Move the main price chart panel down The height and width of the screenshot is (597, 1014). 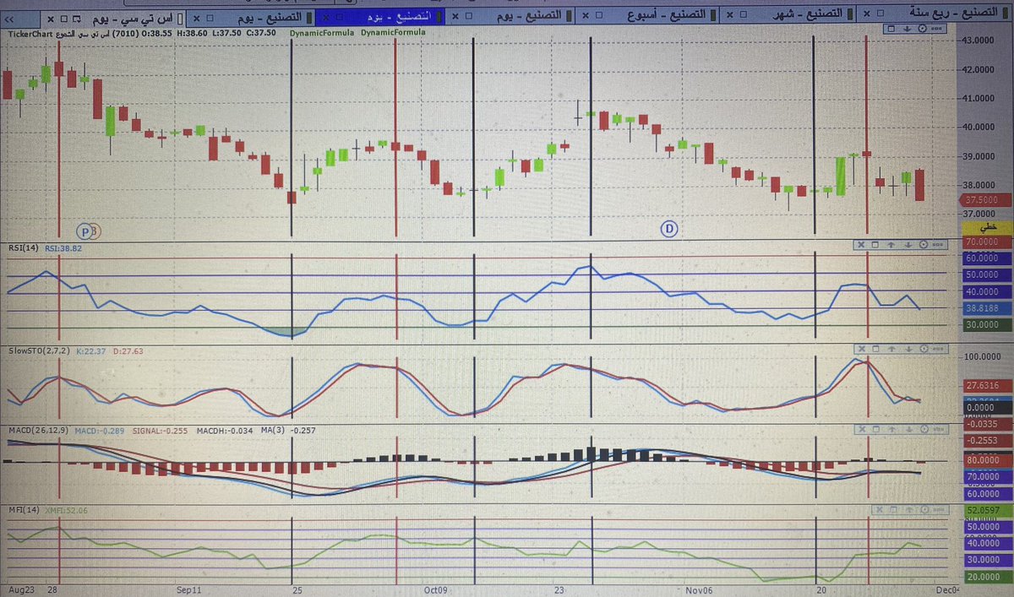point(908,29)
